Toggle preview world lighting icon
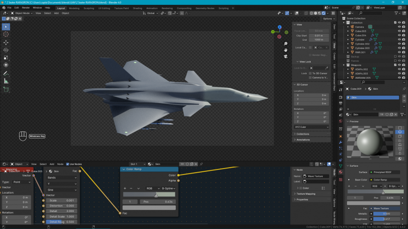The image size is (408, 229). [400, 158]
